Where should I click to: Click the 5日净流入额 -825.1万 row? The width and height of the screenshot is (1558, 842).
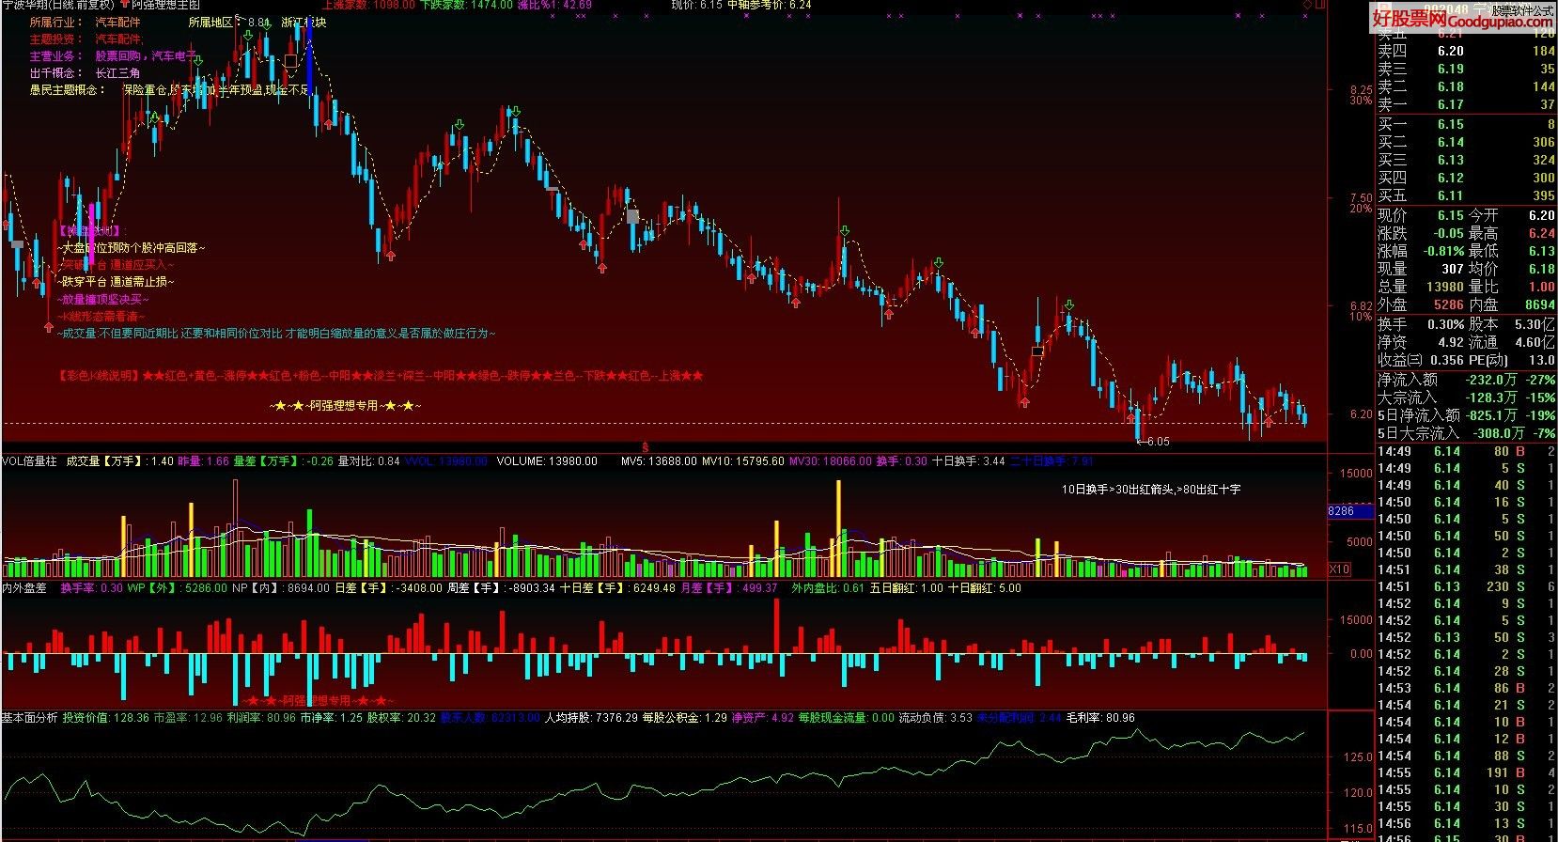click(x=1467, y=415)
